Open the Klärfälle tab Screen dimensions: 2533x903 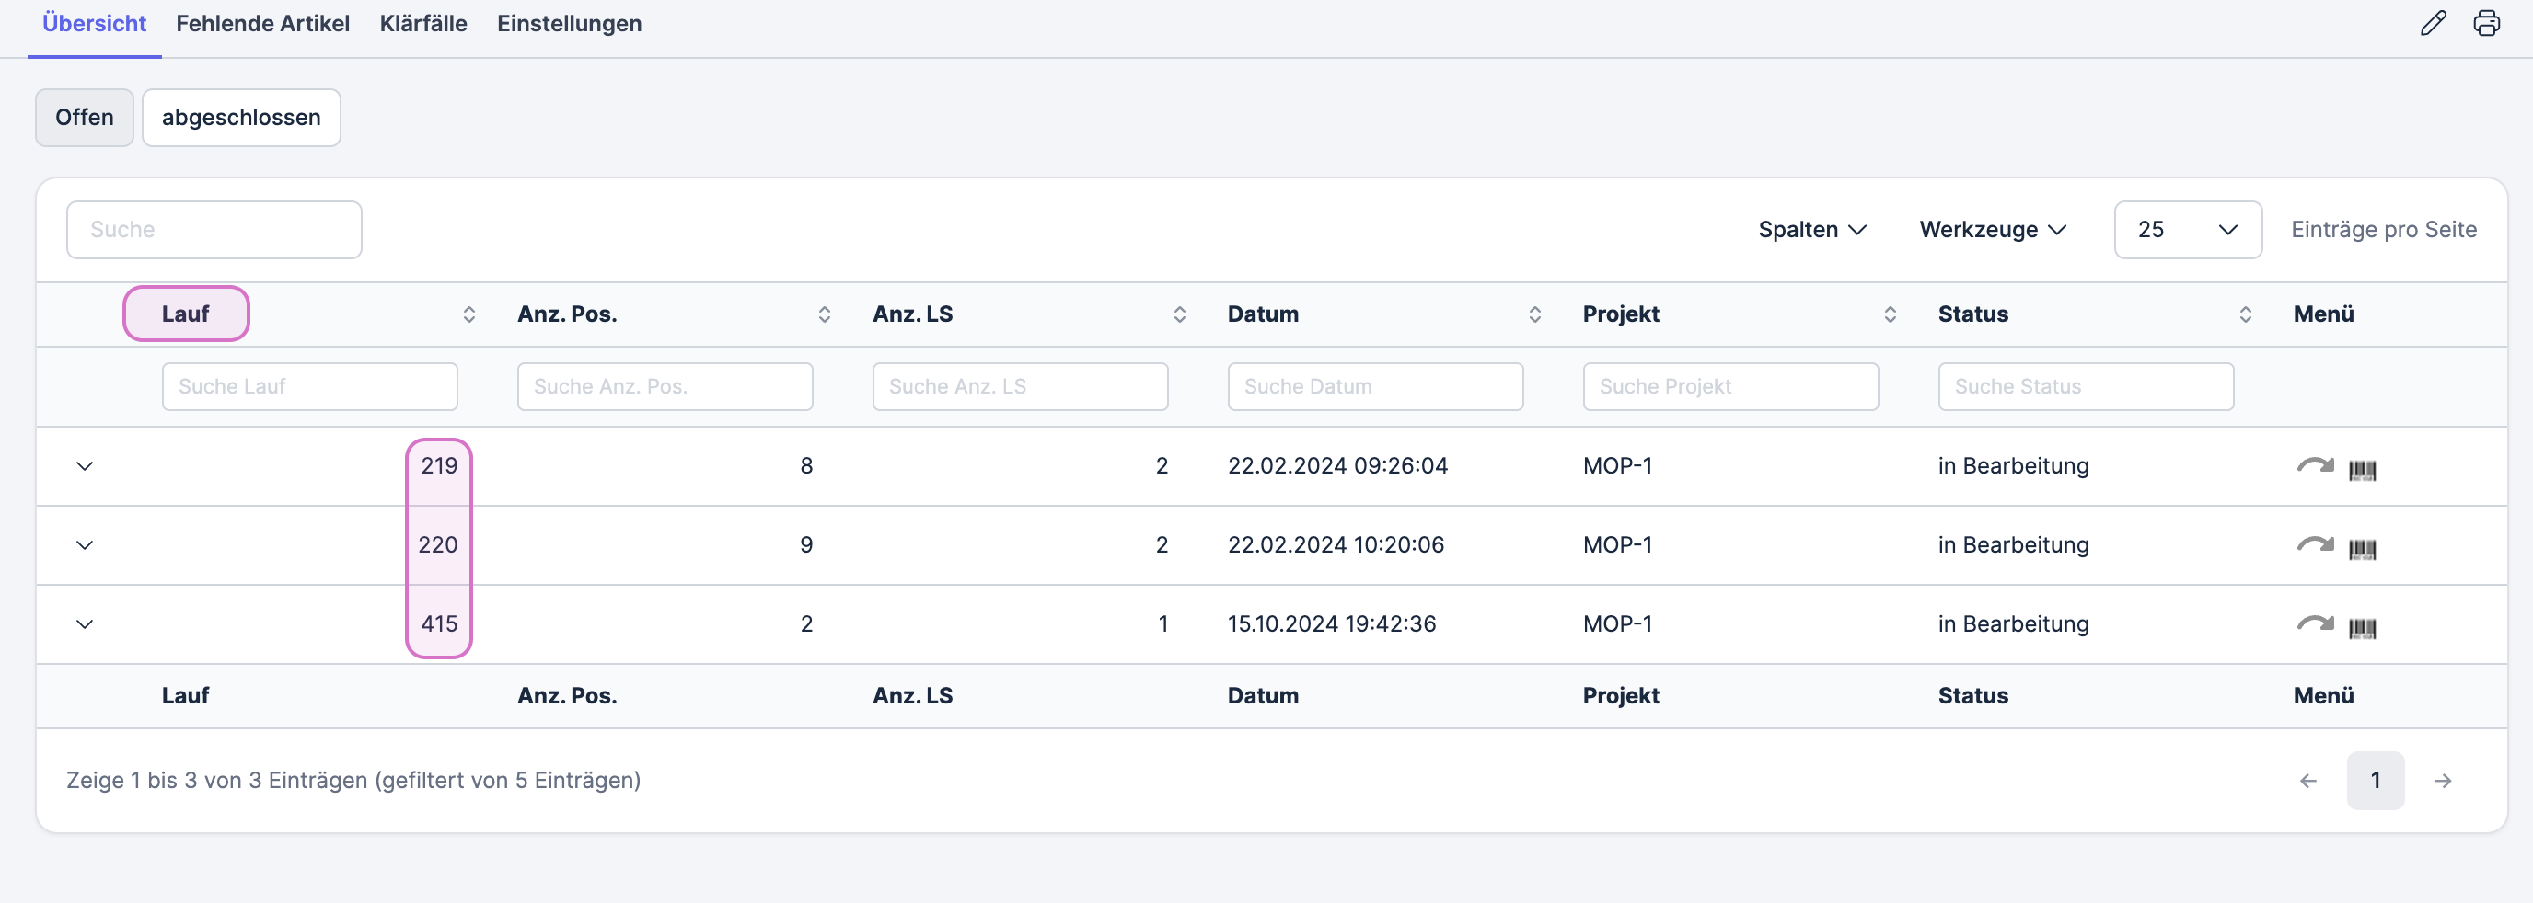pos(422,24)
